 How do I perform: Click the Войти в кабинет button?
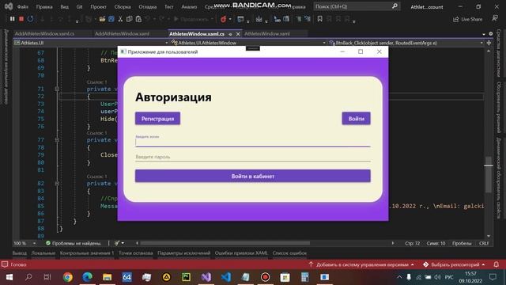tap(253, 176)
